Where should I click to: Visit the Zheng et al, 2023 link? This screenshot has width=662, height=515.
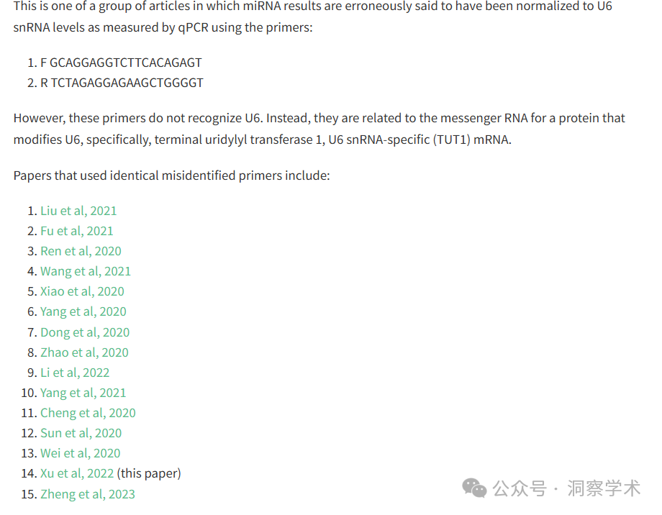click(x=87, y=494)
